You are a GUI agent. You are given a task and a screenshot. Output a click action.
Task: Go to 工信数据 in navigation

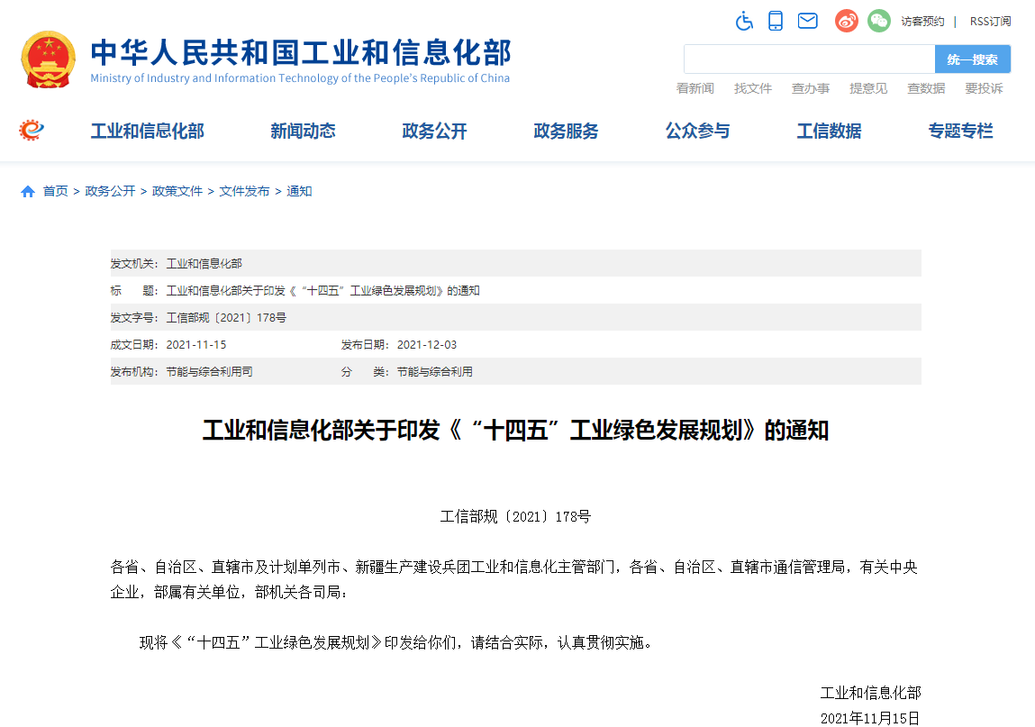(829, 132)
